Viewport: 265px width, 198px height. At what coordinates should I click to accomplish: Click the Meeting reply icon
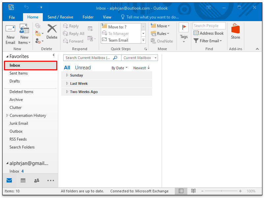coord(90,29)
